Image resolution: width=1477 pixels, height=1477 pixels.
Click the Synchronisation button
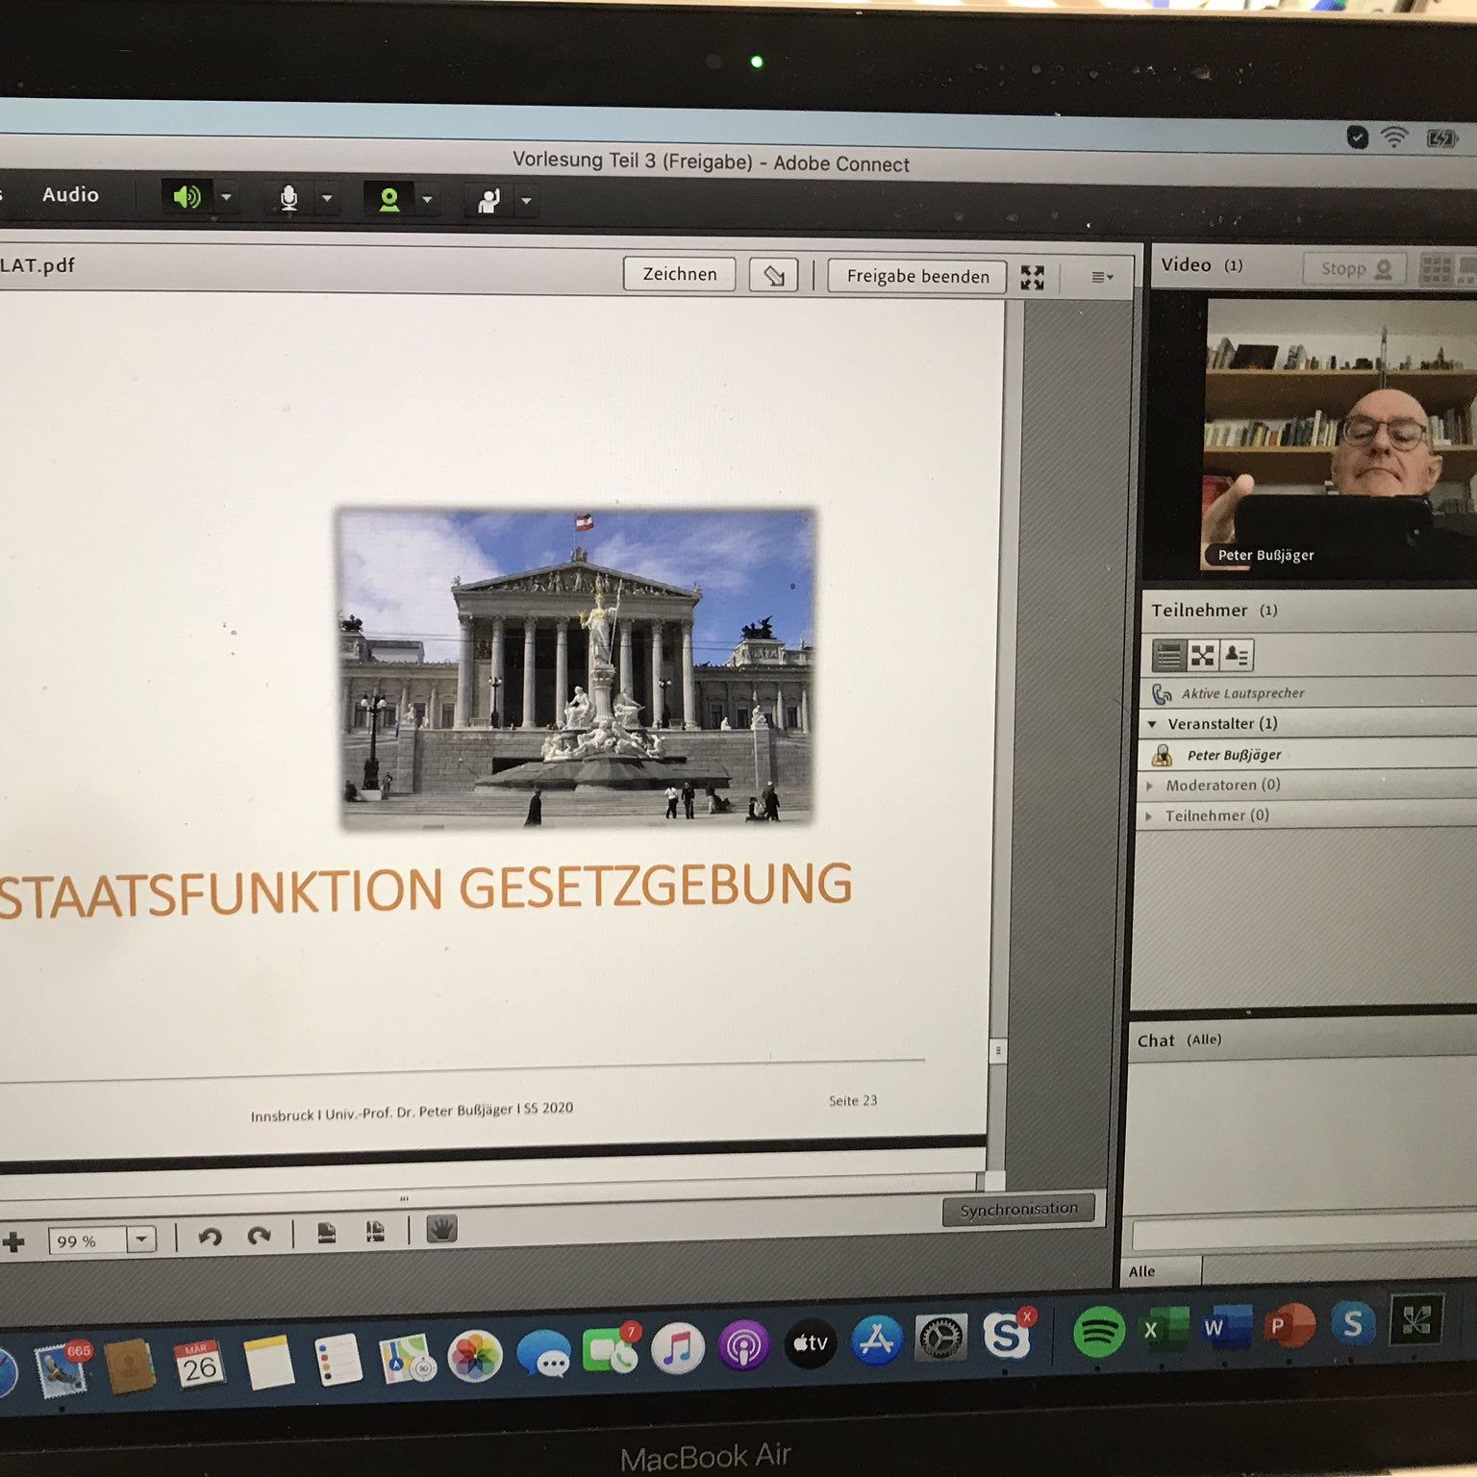click(x=1018, y=1210)
